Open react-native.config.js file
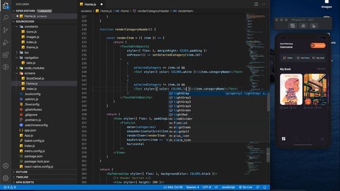The image size is (340, 191). pyautogui.click(x=39, y=167)
